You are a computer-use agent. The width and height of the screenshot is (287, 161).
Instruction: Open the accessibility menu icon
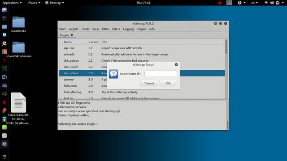[239, 3]
